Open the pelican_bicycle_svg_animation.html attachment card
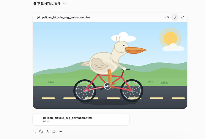This screenshot has height=139, width=205. [81, 119]
